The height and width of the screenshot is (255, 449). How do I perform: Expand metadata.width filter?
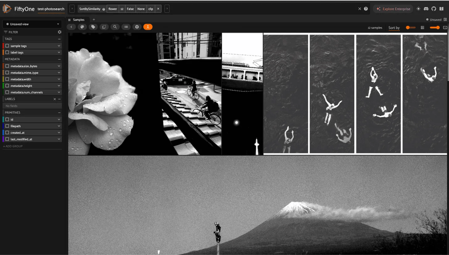pyautogui.click(x=59, y=79)
